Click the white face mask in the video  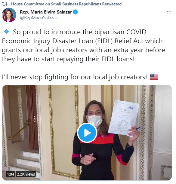click(95, 121)
